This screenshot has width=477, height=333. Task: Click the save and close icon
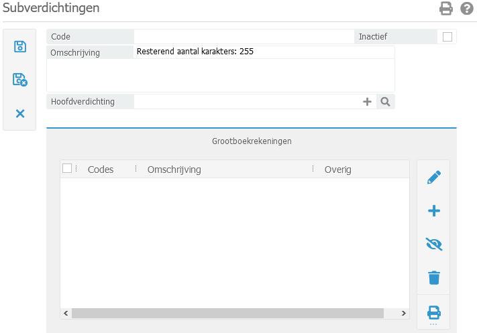point(20,80)
